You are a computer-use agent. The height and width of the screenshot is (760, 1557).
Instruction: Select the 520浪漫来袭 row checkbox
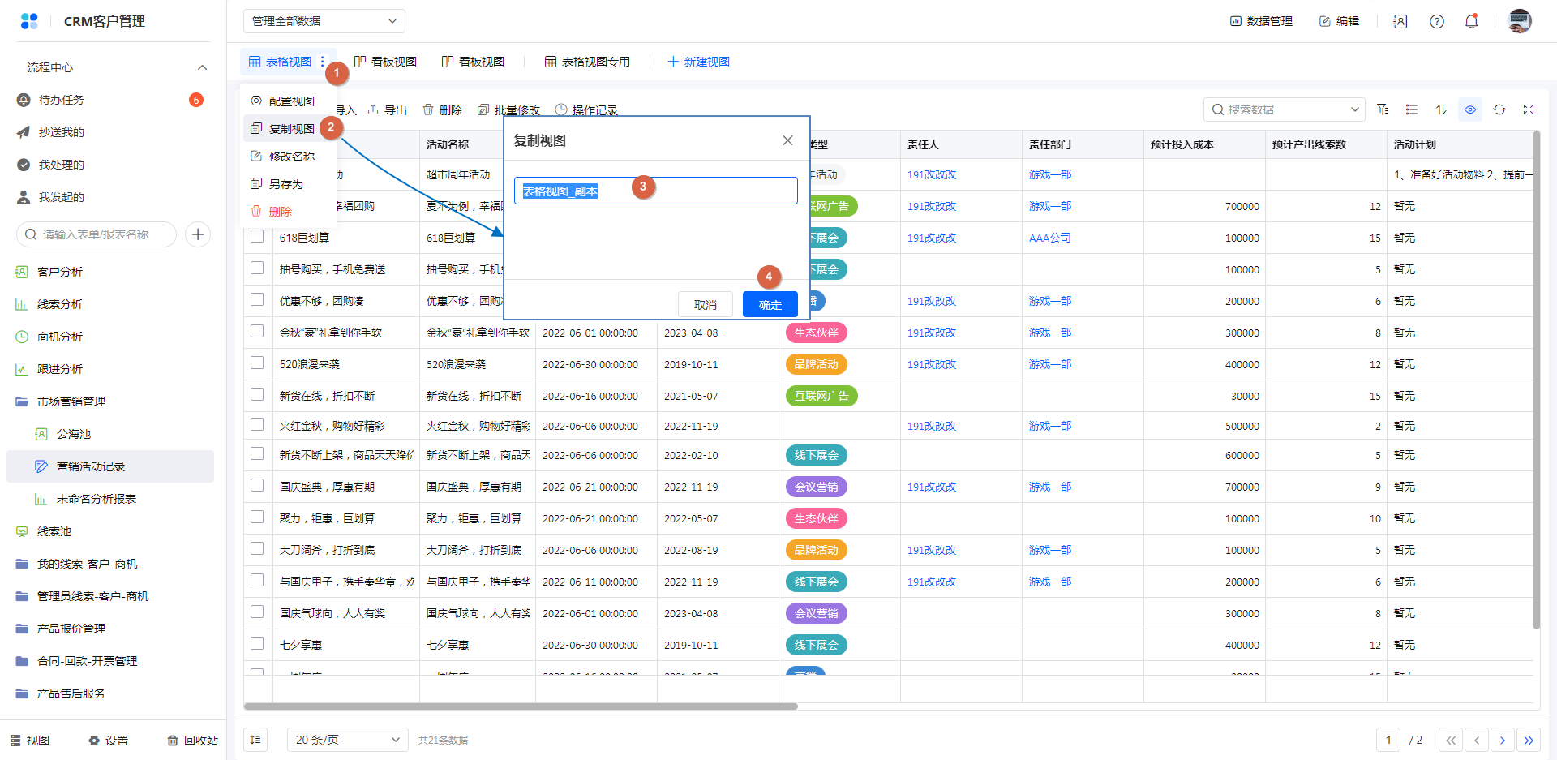tap(257, 363)
